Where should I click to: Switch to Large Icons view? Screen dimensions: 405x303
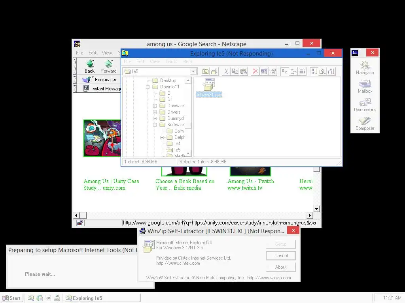(x=285, y=71)
